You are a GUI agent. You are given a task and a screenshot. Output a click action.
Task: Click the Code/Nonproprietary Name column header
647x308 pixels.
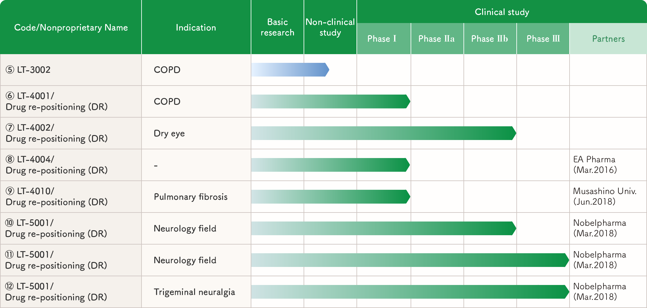71,27
